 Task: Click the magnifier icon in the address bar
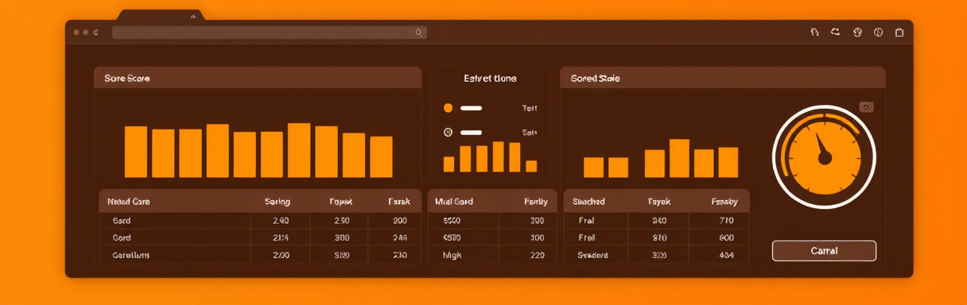[x=419, y=33]
